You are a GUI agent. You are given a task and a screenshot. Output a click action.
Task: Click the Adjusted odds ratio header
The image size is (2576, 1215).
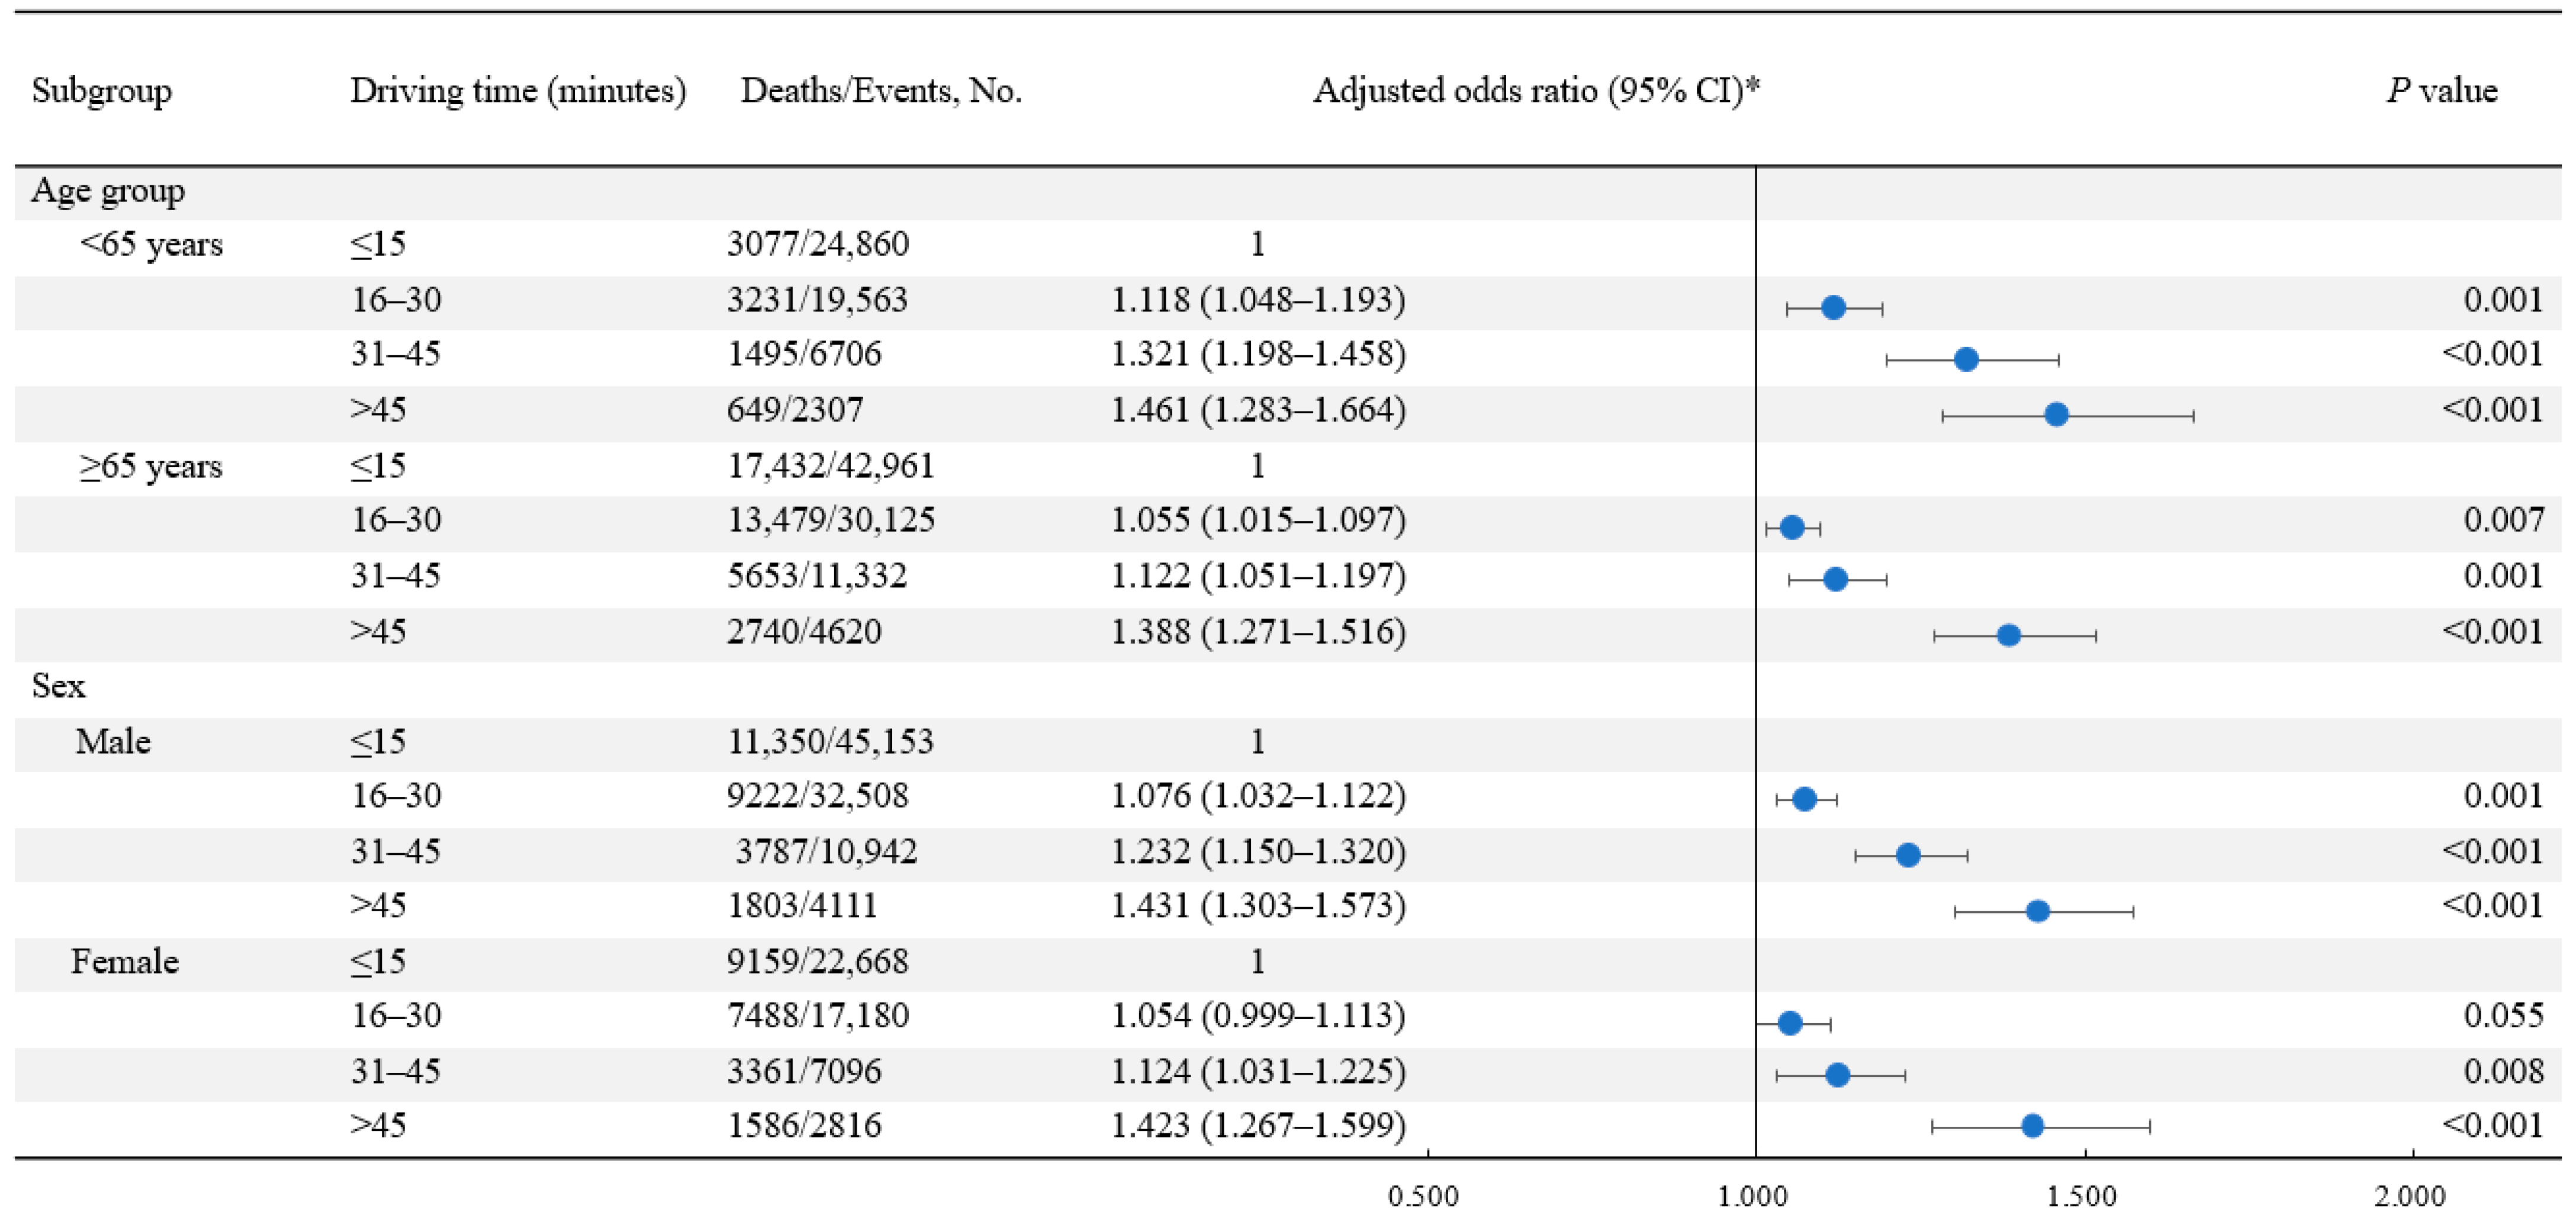tap(1535, 91)
